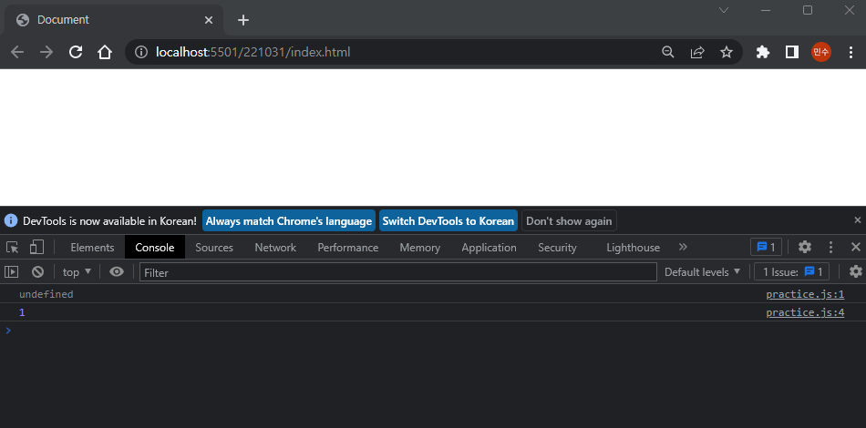Switch to the Sources tab
The image size is (866, 428).
point(214,248)
